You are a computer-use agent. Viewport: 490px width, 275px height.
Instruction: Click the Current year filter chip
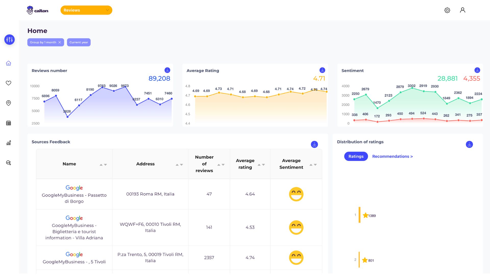point(79,42)
